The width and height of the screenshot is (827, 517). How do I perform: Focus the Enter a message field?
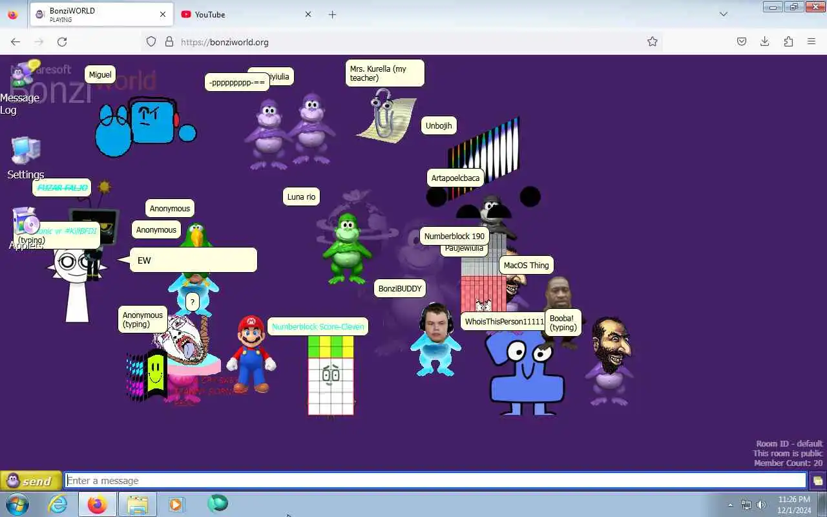click(x=436, y=481)
